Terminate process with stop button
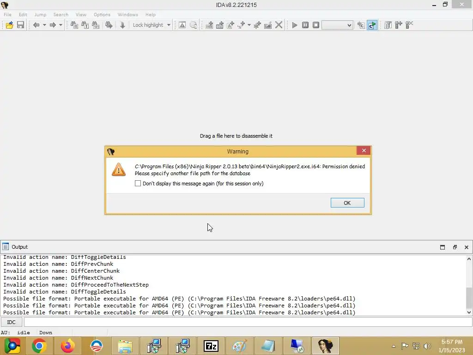The width and height of the screenshot is (473, 355). coord(316,25)
